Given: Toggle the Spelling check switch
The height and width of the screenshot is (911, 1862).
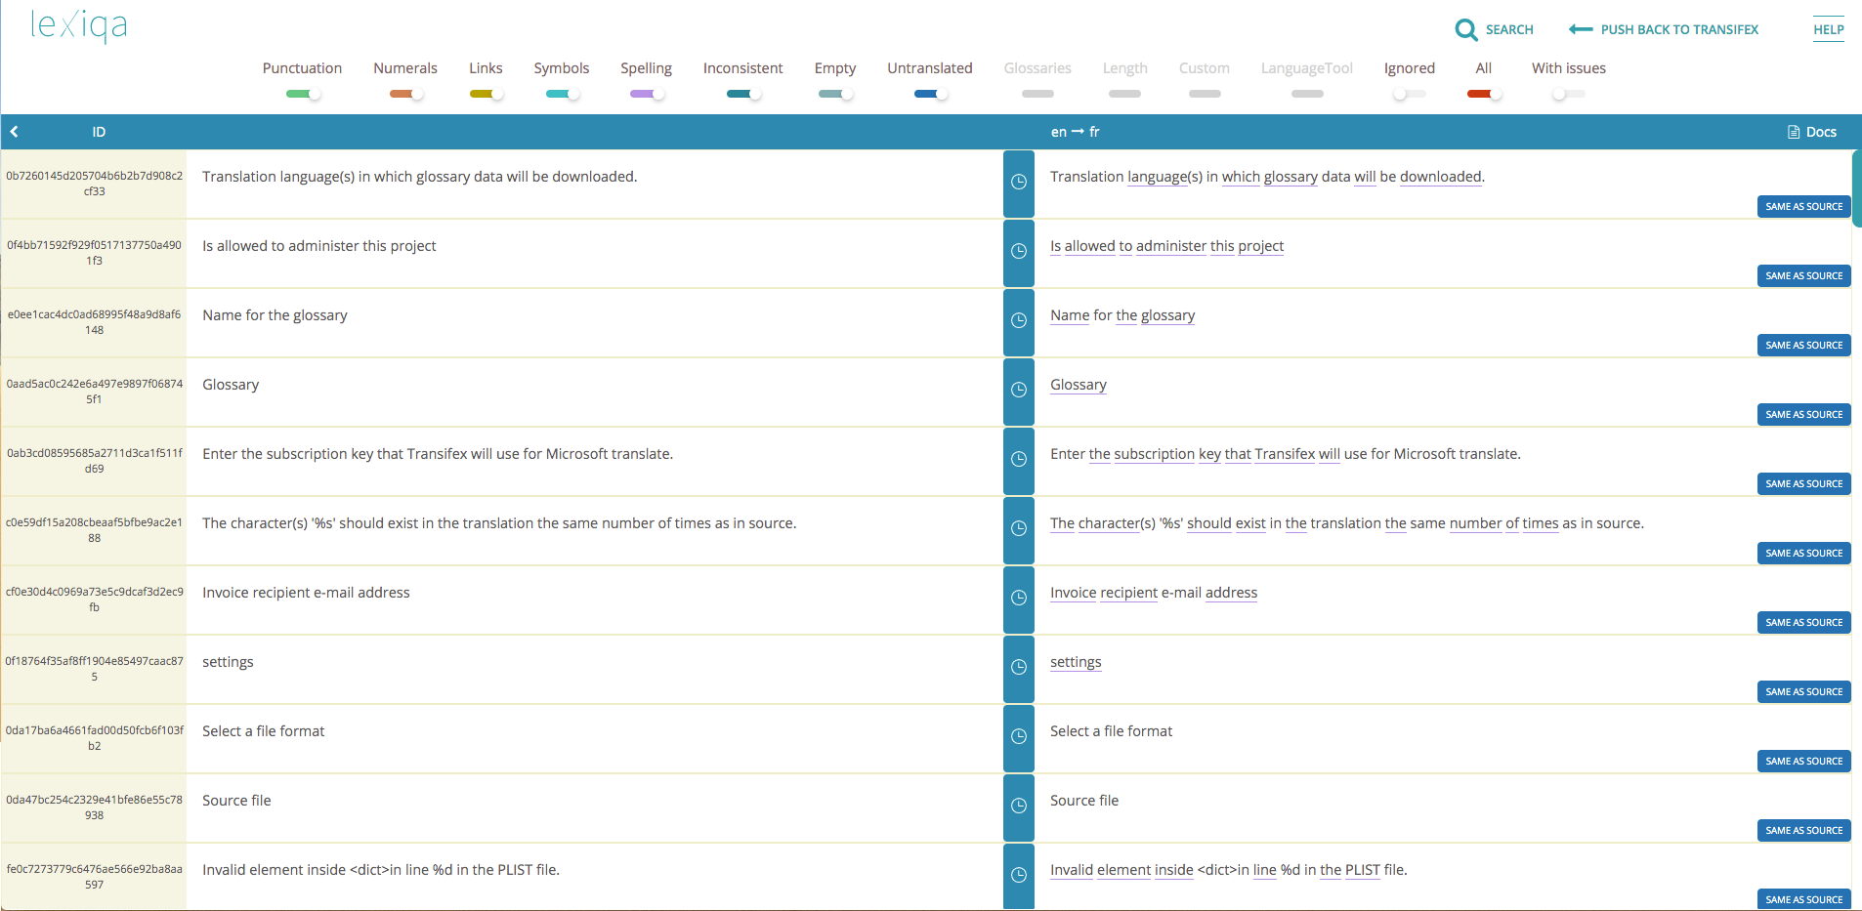Looking at the screenshot, I should coord(647,94).
